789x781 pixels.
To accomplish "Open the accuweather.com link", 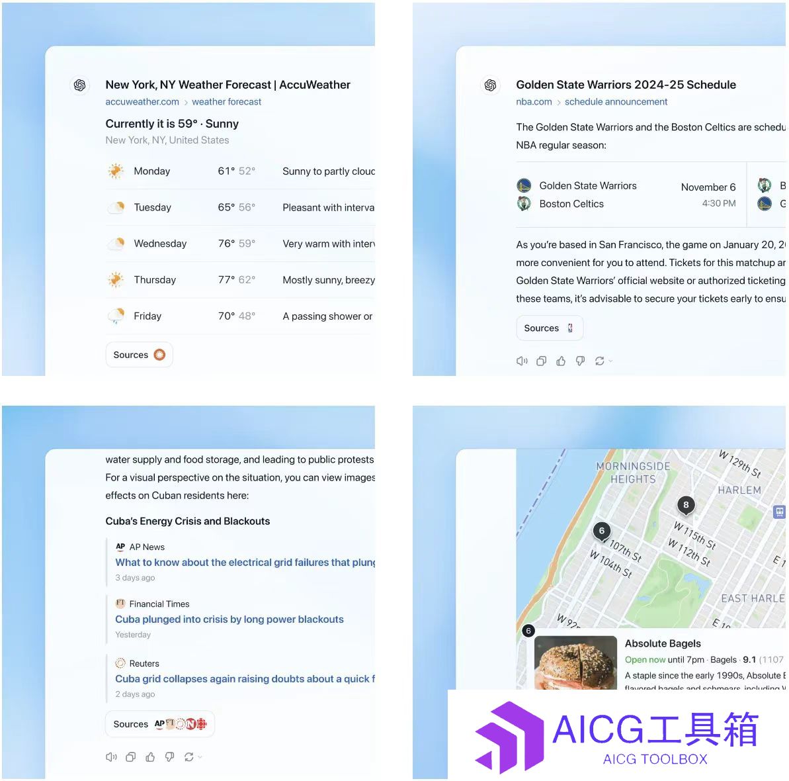I will pos(142,102).
